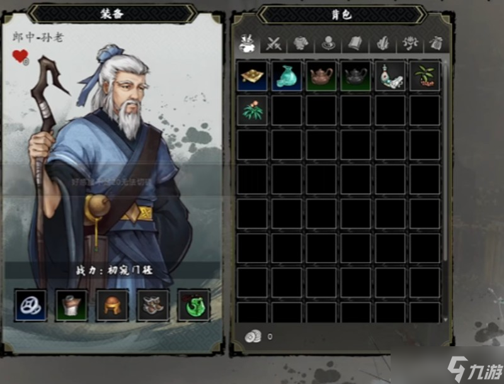Click the red heart favor icon
Screen dimensions: 504x384
[21, 57]
